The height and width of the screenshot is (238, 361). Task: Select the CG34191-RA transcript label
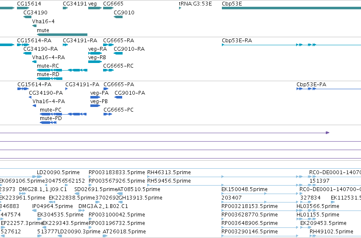tap(80, 41)
